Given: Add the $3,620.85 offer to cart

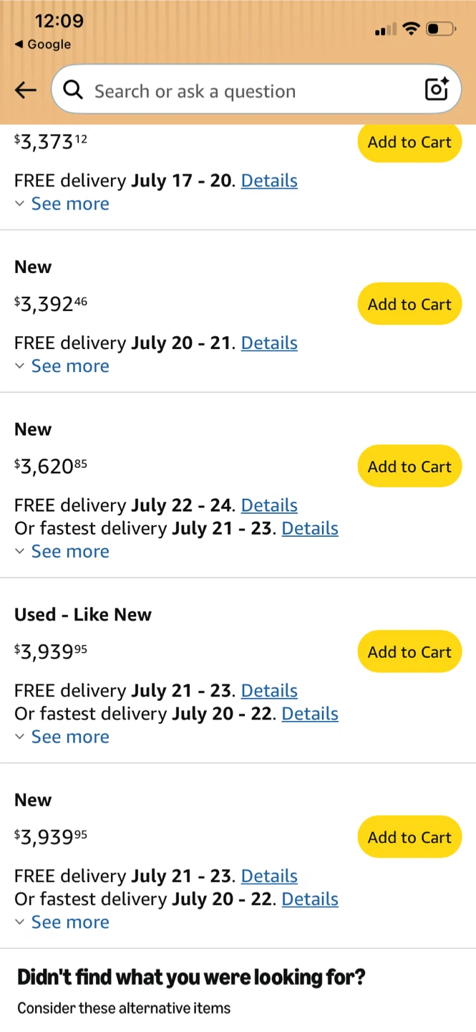Looking at the screenshot, I should coord(409,467).
